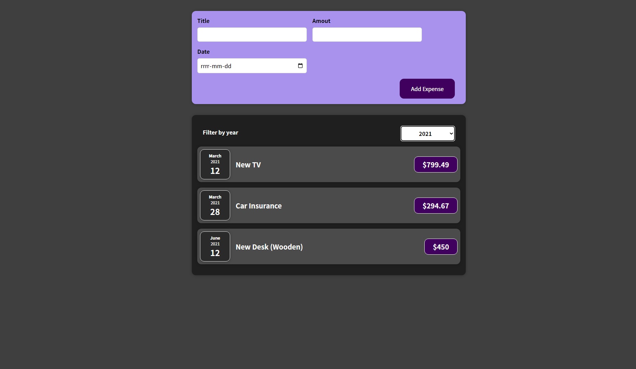This screenshot has width=636, height=369.
Task: Select the mm month segment in Date field
Action: click(x=217, y=66)
